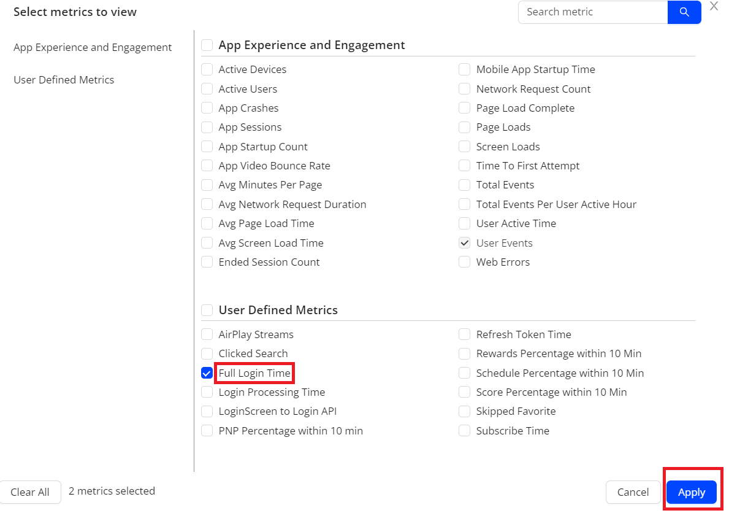Enable Ended Session Count metric
The image size is (729, 513).
[x=207, y=262]
